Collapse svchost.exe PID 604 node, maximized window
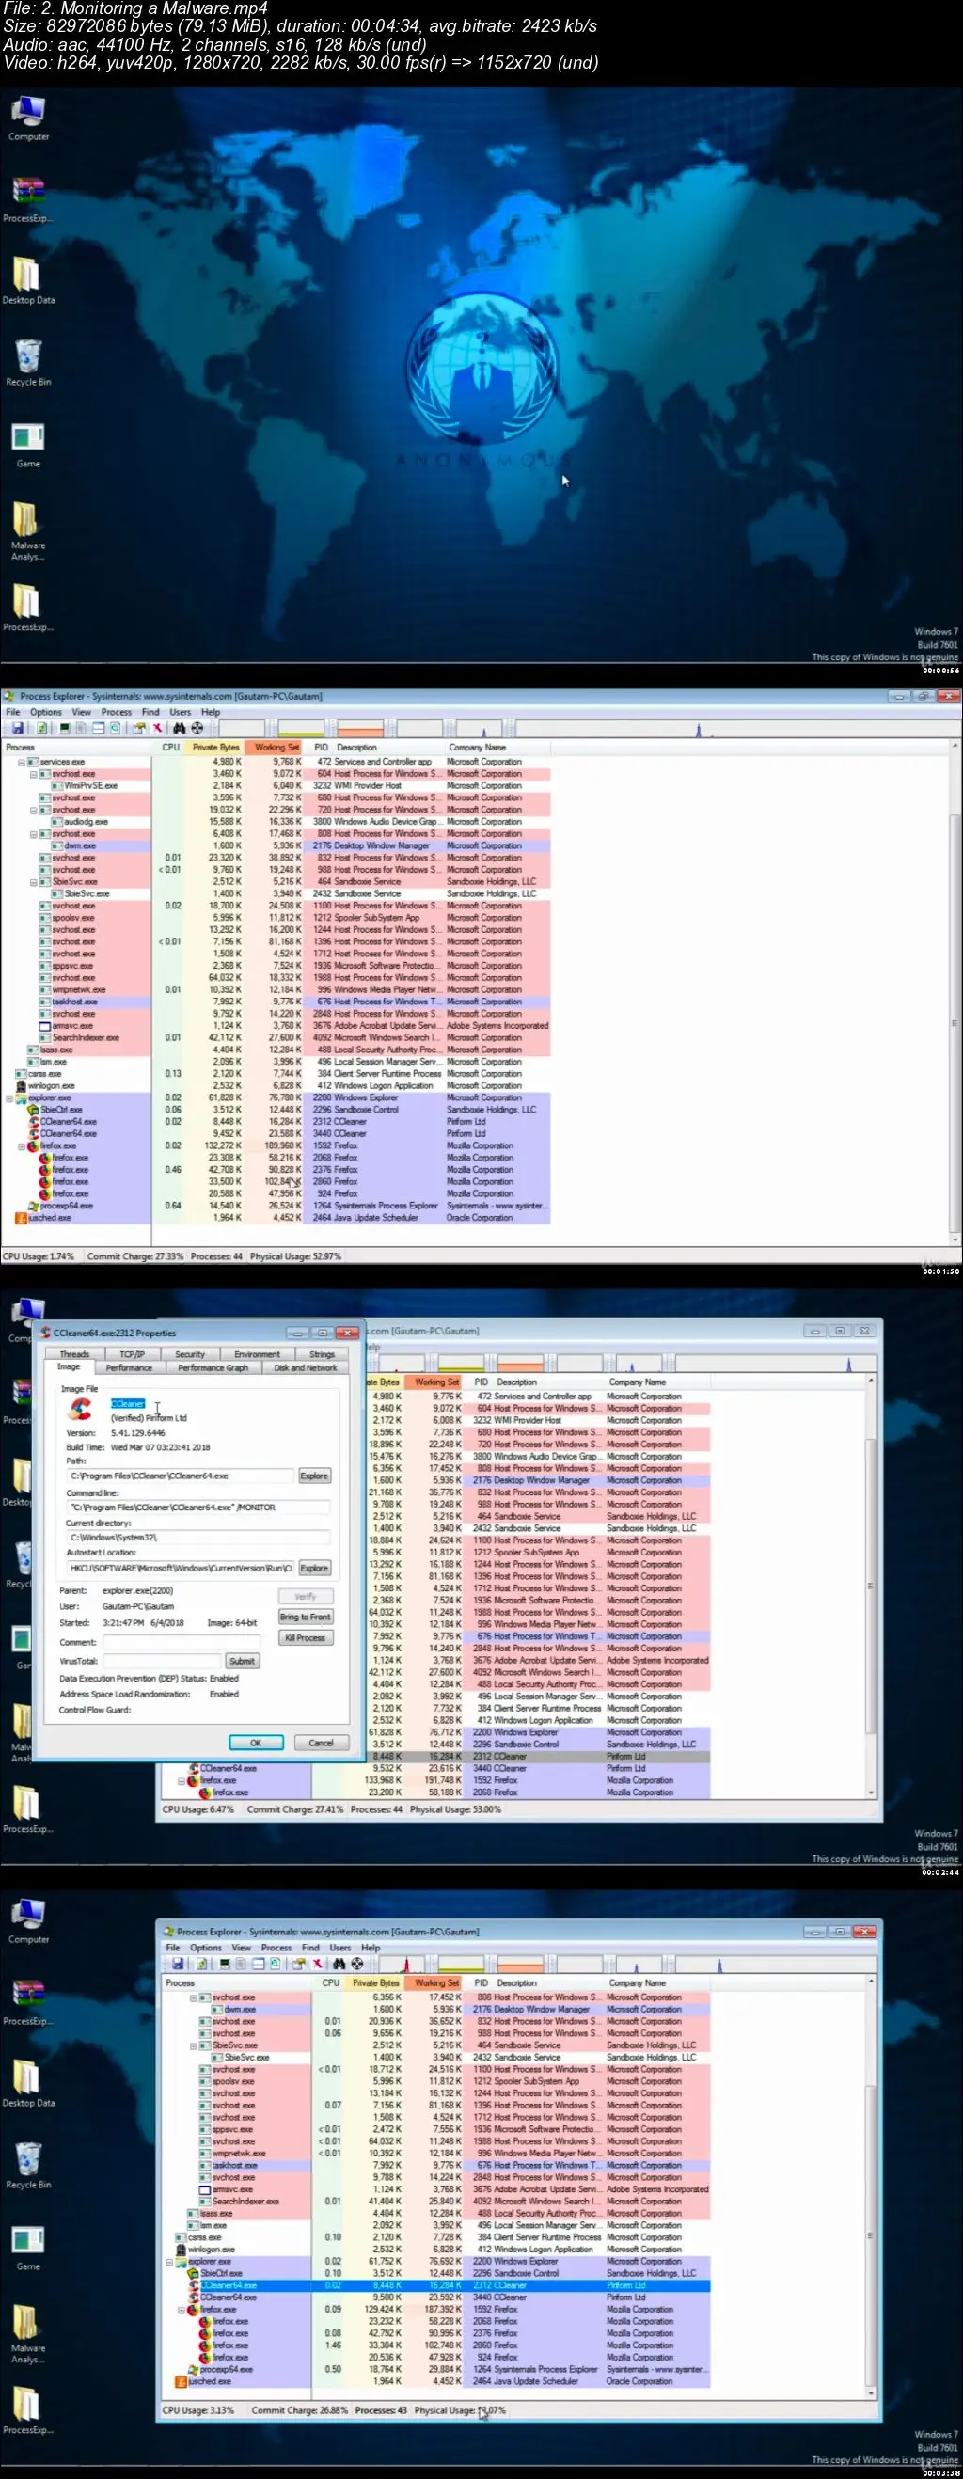Screen dimensions: 963x2479 [x=33, y=774]
